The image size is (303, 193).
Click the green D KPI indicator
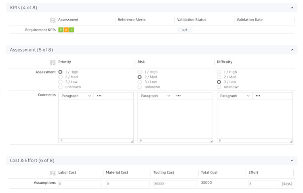pos(72,30)
